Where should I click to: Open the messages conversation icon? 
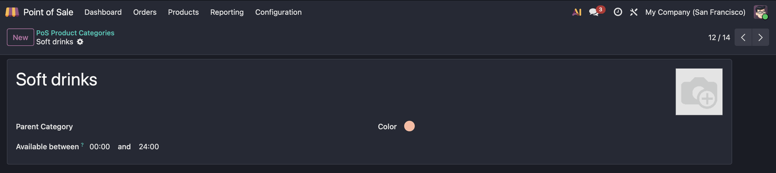(x=594, y=12)
